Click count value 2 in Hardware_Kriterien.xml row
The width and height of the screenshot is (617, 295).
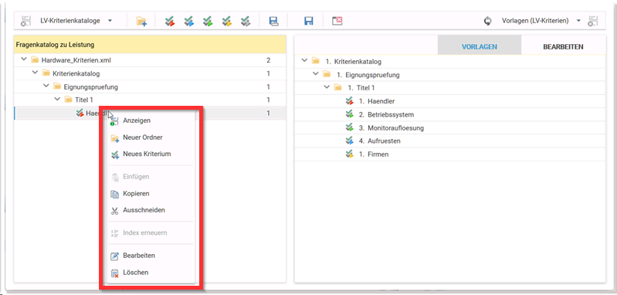[269, 60]
